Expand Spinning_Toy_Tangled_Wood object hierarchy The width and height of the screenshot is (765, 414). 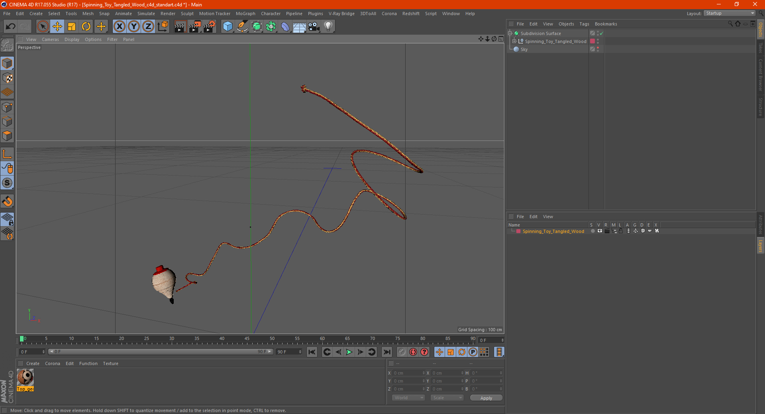pos(514,41)
